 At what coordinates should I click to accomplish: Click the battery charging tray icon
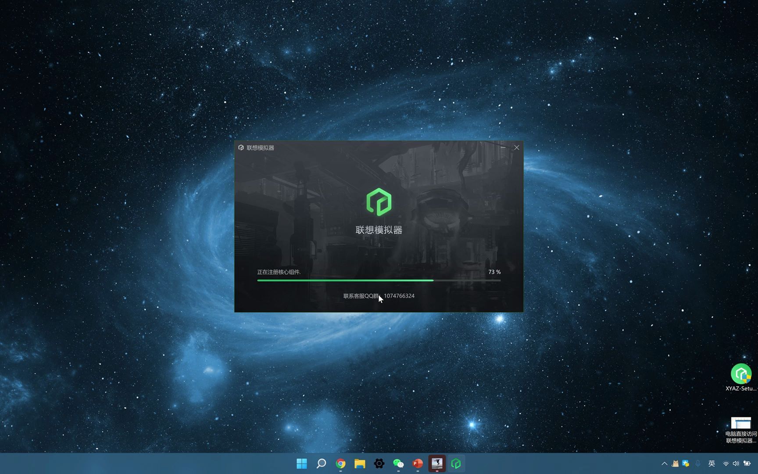click(747, 463)
